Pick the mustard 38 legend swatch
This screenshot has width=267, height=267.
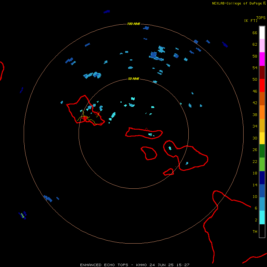tap(262, 125)
